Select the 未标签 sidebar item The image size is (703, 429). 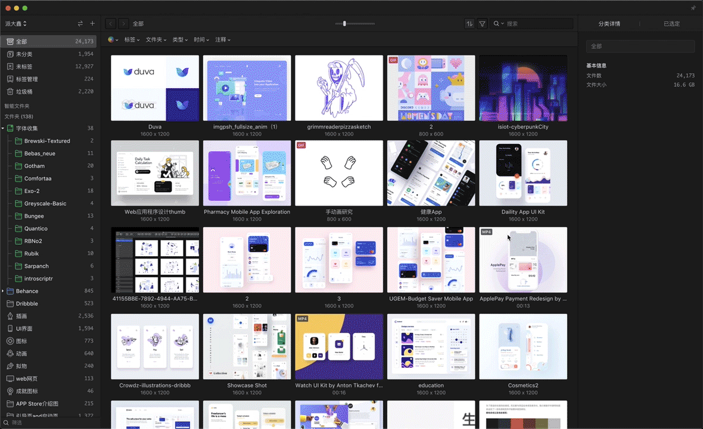(48, 66)
